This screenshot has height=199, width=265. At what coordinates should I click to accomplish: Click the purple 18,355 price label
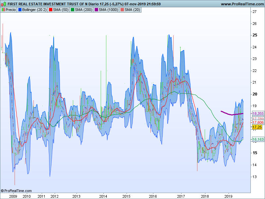(258, 113)
